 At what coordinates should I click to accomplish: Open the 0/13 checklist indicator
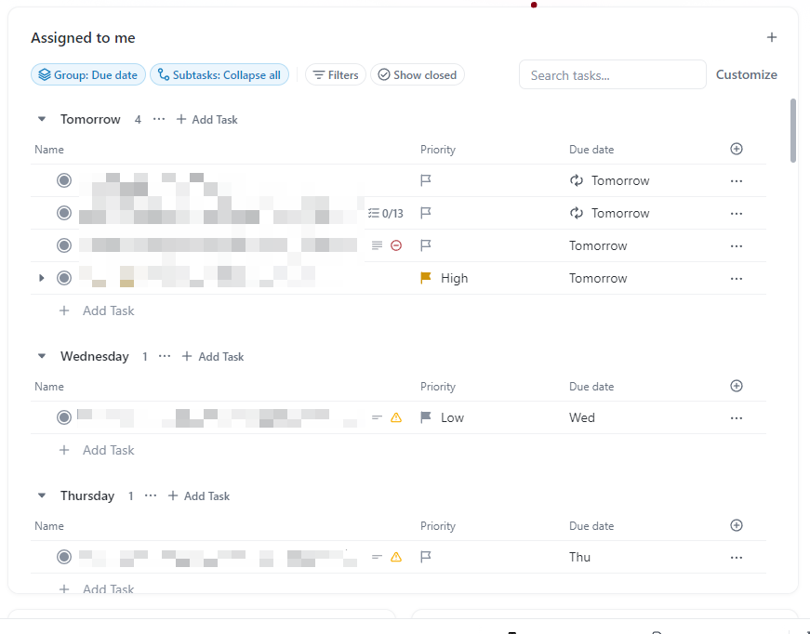pos(385,213)
